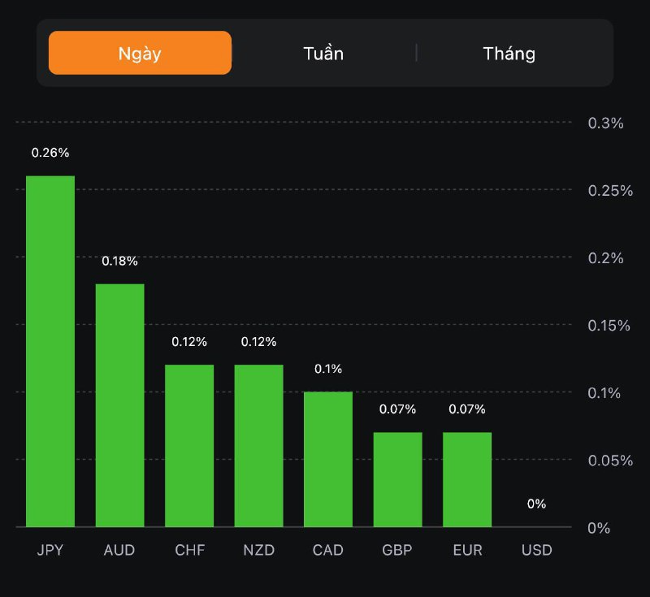This screenshot has width=650, height=597.
Task: Click the 0.26% value above JPY
Action: pos(50,153)
